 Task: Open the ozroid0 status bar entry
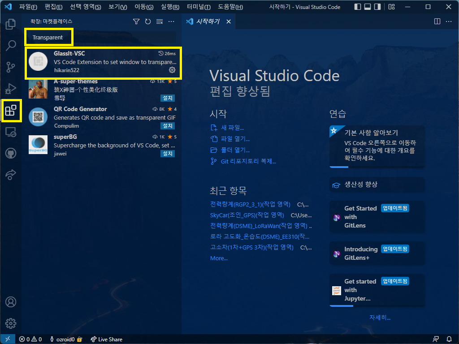(65, 339)
